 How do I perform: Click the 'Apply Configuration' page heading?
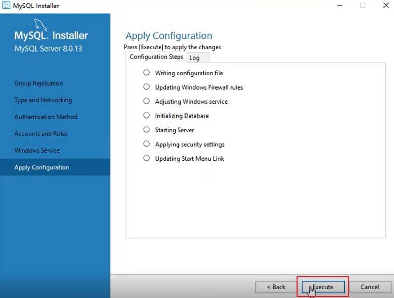pyautogui.click(x=169, y=36)
